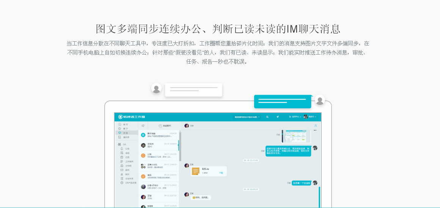Open 工作报告 under the OA section
440x208 pixels.
pyautogui.click(x=129, y=161)
